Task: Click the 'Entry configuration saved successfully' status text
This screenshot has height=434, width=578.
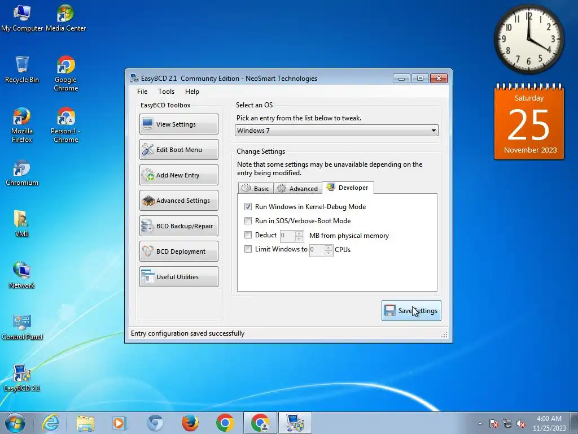Action: pos(187,333)
